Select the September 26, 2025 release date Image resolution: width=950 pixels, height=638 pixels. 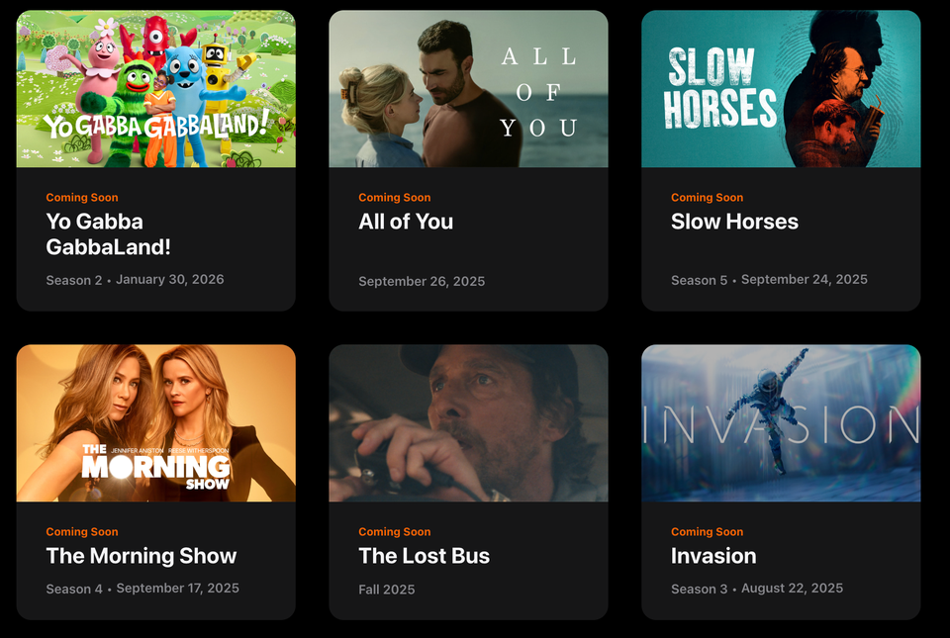422,281
